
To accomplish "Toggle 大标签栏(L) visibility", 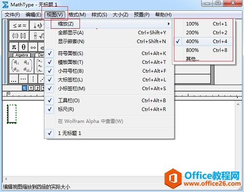I will pyautogui.click(x=109, y=80).
